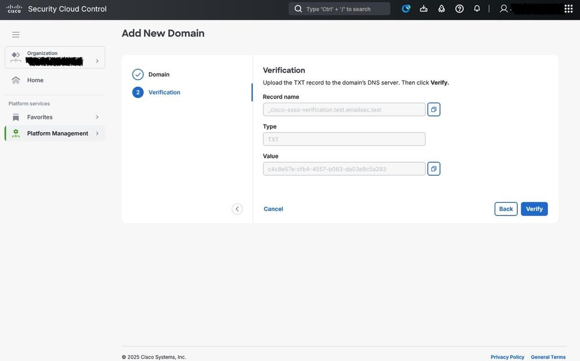Open the Privacy Policy link
This screenshot has height=361, width=580.
tap(507, 357)
